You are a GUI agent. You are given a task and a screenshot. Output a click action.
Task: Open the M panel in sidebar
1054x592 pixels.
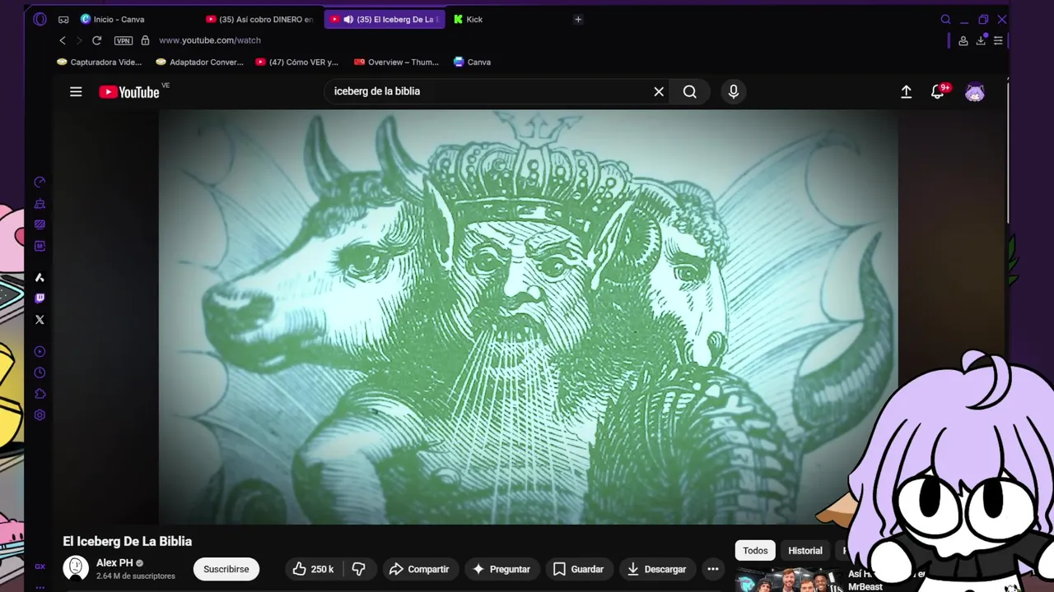coord(40,246)
